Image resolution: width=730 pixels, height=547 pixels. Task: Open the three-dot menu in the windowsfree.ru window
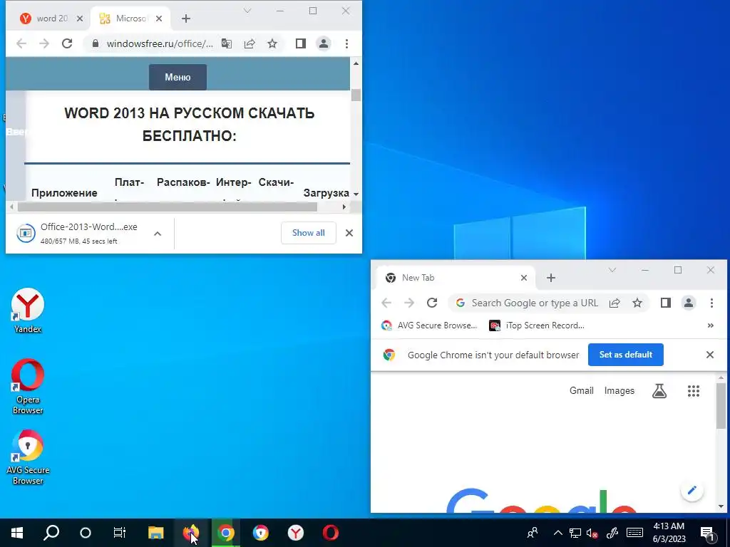pyautogui.click(x=346, y=43)
